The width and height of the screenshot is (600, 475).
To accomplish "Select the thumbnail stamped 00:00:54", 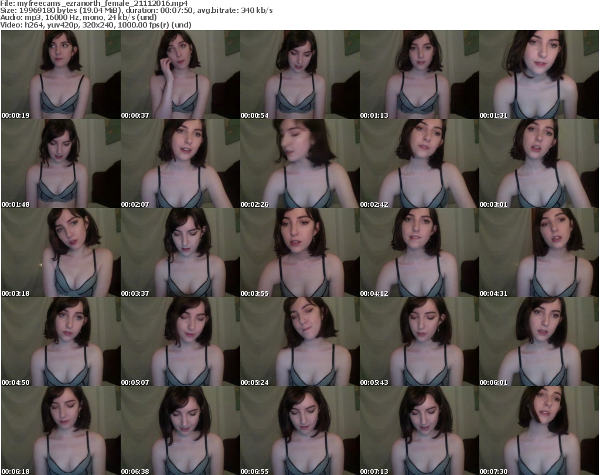I will pyautogui.click(x=299, y=74).
